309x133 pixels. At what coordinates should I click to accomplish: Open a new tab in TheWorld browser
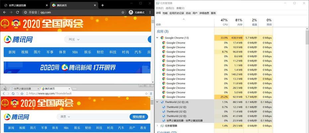pyautogui.click(x=74, y=89)
